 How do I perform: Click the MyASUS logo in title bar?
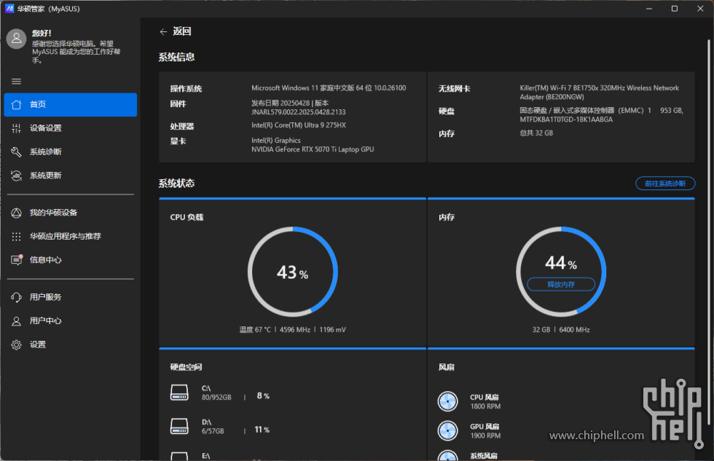9,9
